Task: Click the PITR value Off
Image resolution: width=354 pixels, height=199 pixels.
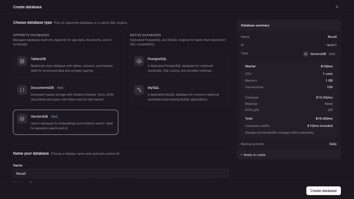Action: point(330,110)
